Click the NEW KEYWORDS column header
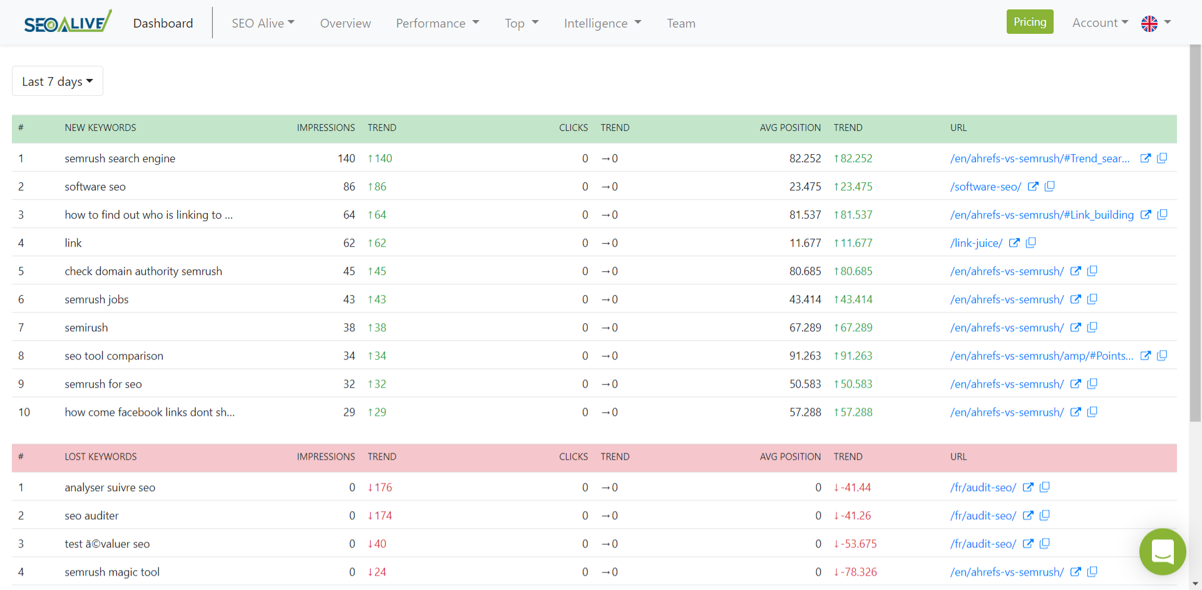Image resolution: width=1202 pixels, height=590 pixels. click(x=100, y=128)
